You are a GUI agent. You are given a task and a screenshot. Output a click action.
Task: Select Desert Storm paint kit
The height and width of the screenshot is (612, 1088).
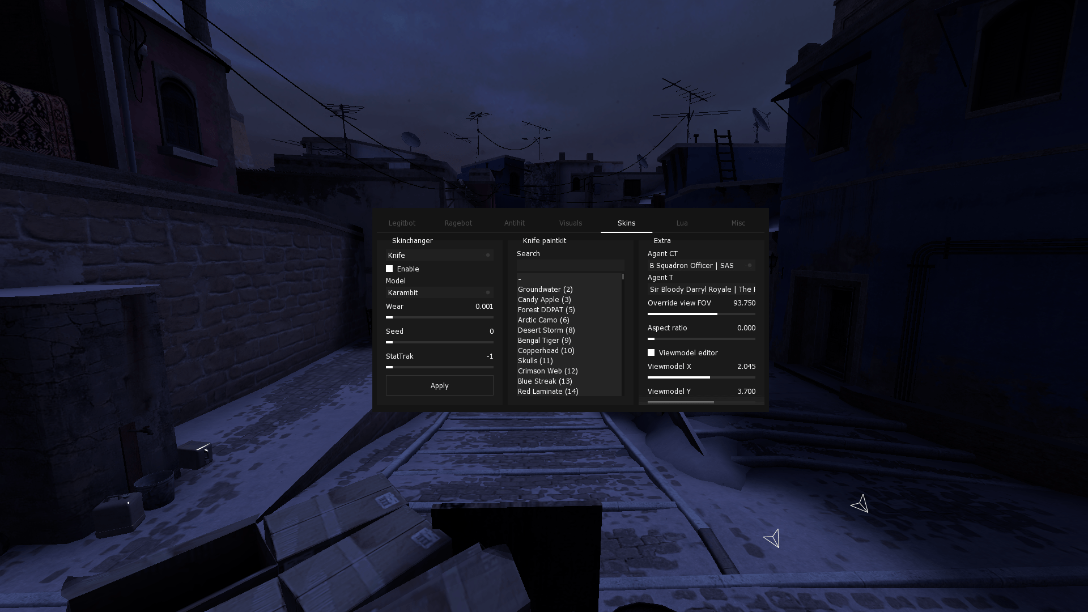click(547, 330)
